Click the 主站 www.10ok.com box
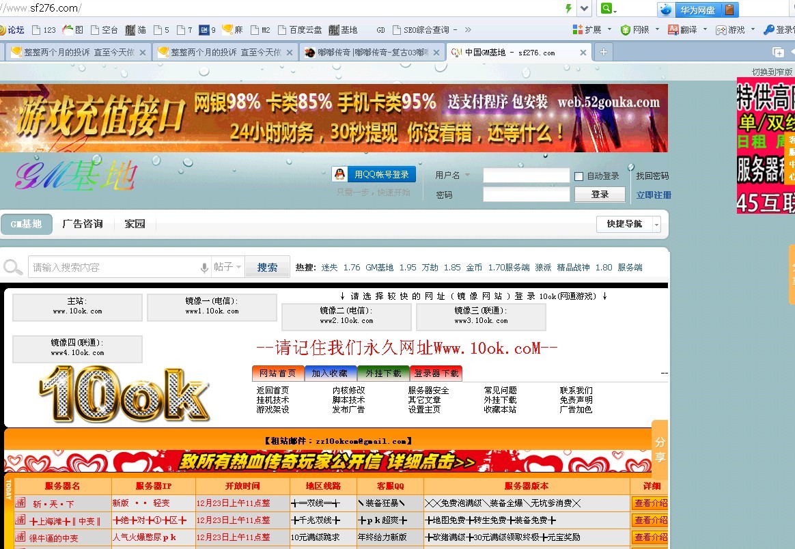 (x=78, y=307)
